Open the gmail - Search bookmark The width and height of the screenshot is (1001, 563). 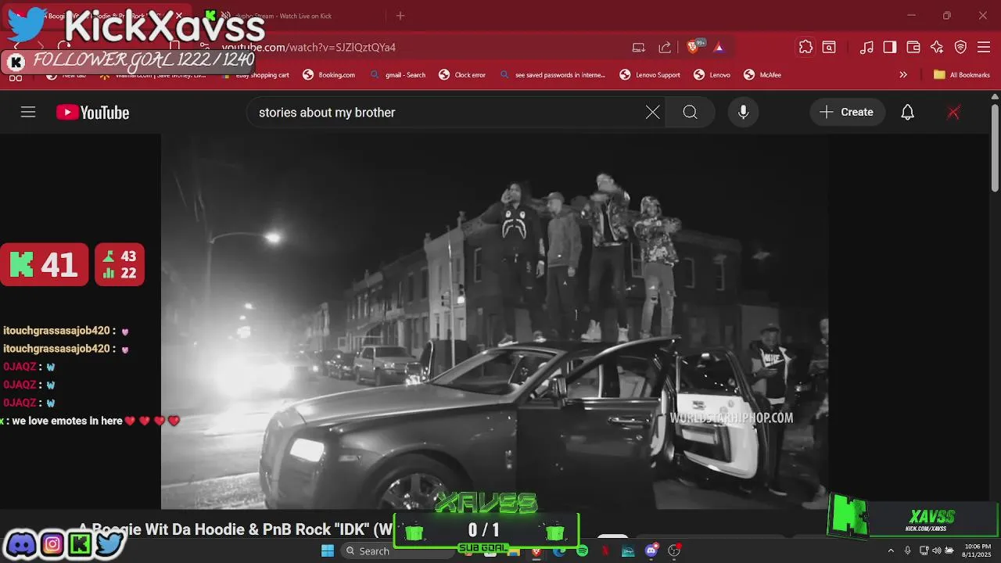397,75
